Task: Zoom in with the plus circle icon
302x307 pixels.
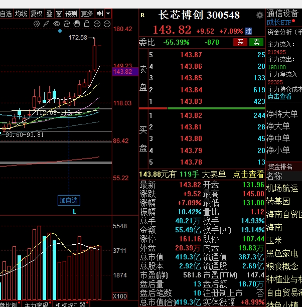Action: (x=97, y=24)
